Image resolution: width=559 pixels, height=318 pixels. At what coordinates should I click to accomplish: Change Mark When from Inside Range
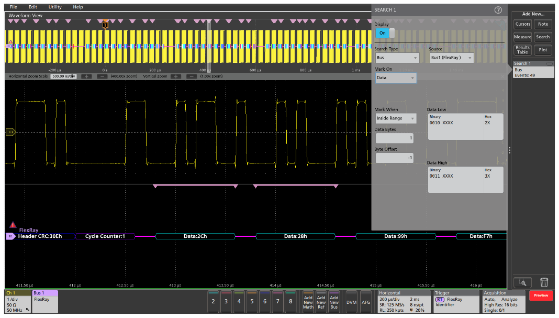[396, 118]
